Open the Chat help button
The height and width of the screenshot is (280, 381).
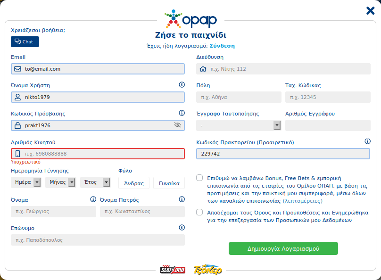[25, 42]
